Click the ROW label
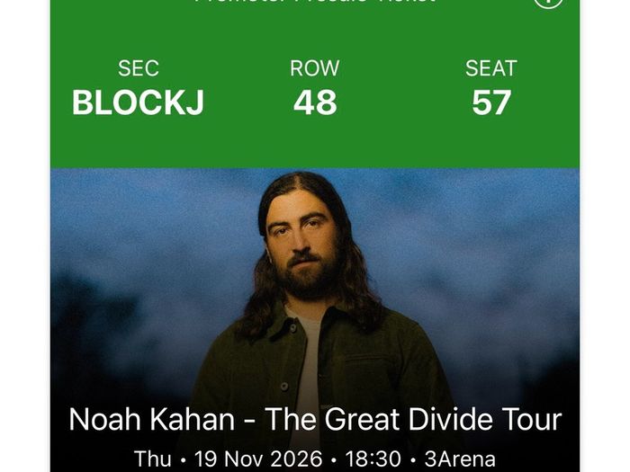The width and height of the screenshot is (630, 472). [x=315, y=68]
